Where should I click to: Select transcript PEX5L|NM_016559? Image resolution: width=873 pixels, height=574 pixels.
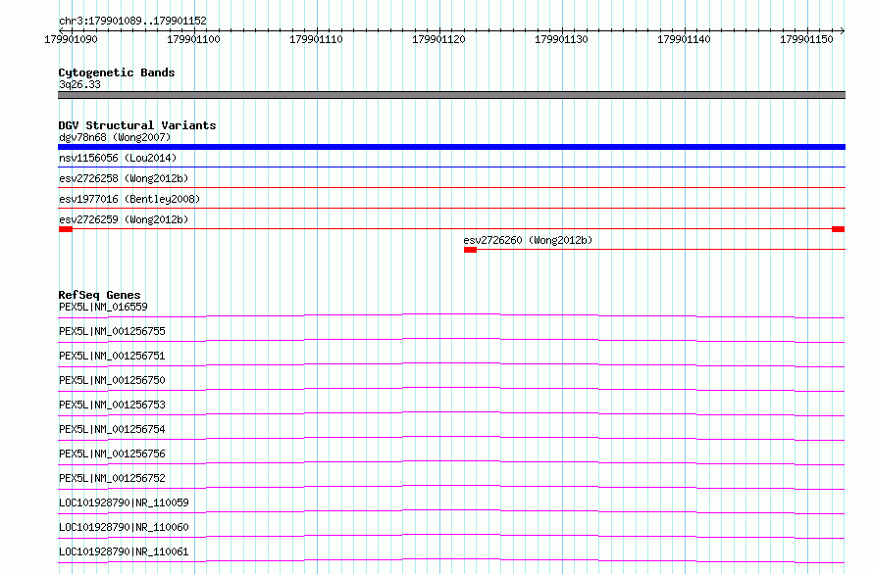[x=103, y=307]
